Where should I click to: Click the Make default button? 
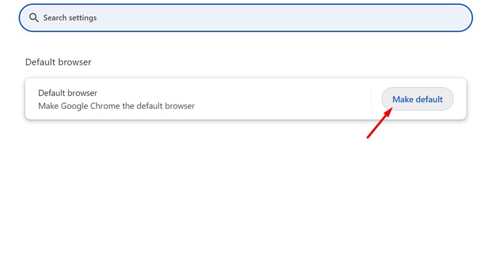[418, 99]
